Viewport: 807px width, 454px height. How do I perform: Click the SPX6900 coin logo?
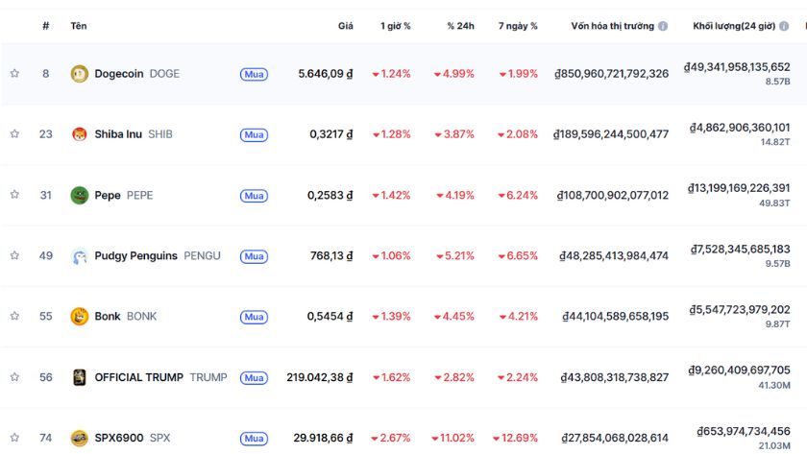coord(79,438)
